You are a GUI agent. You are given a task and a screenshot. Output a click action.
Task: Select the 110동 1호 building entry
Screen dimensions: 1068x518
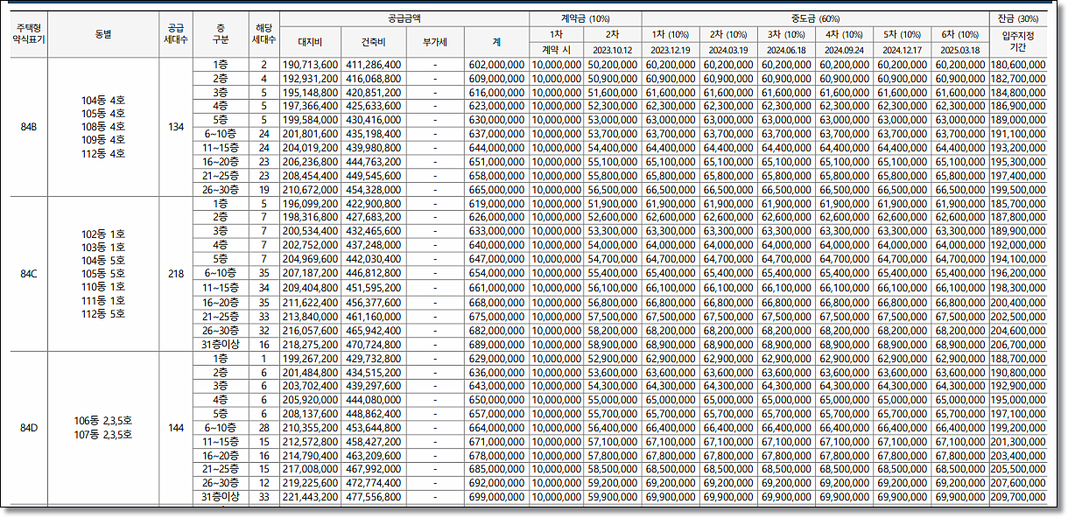(103, 287)
